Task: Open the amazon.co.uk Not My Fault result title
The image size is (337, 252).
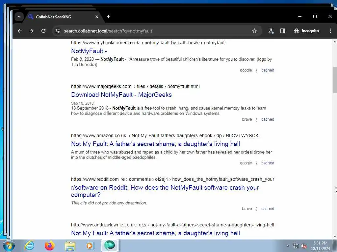Action: 155,144
